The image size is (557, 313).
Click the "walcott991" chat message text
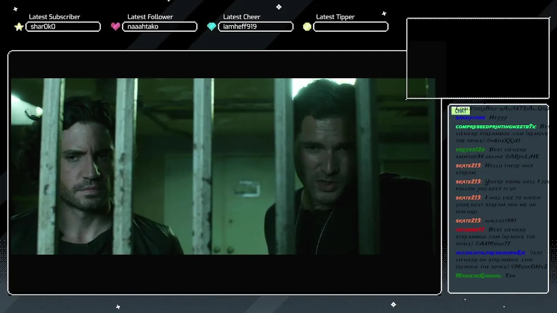(x=501, y=221)
